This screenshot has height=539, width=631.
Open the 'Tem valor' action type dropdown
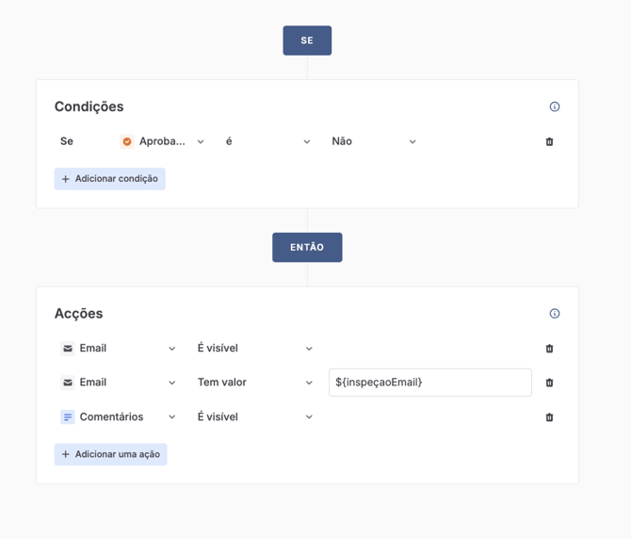[254, 383]
